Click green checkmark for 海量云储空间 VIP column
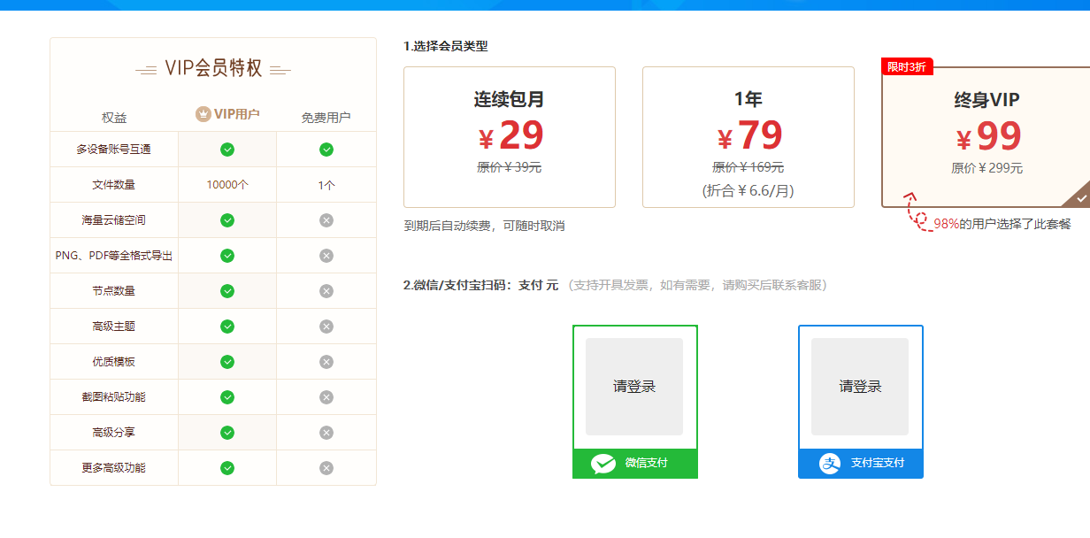Screen dimensions: 1090x538 click(x=227, y=219)
